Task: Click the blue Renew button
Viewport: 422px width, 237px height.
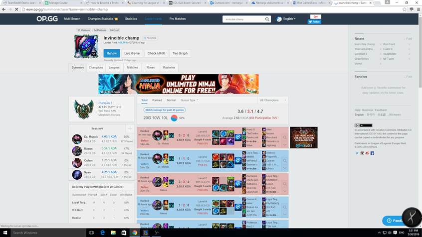Action: (111, 53)
